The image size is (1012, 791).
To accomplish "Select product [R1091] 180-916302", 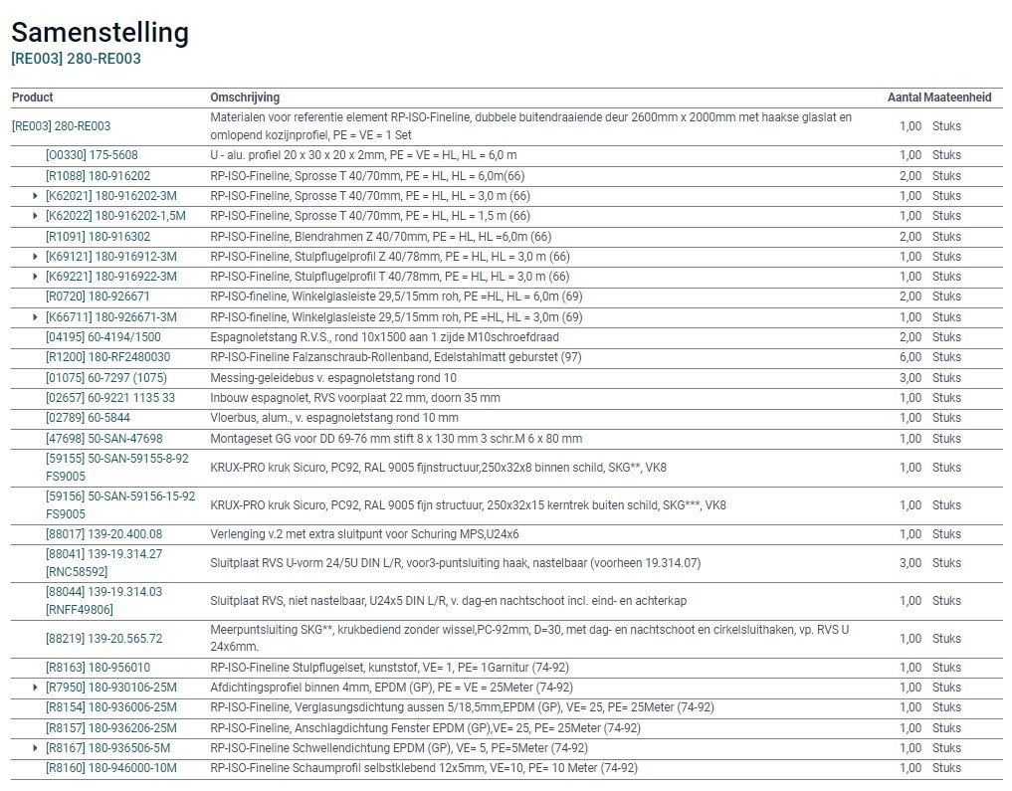I will pos(99,236).
